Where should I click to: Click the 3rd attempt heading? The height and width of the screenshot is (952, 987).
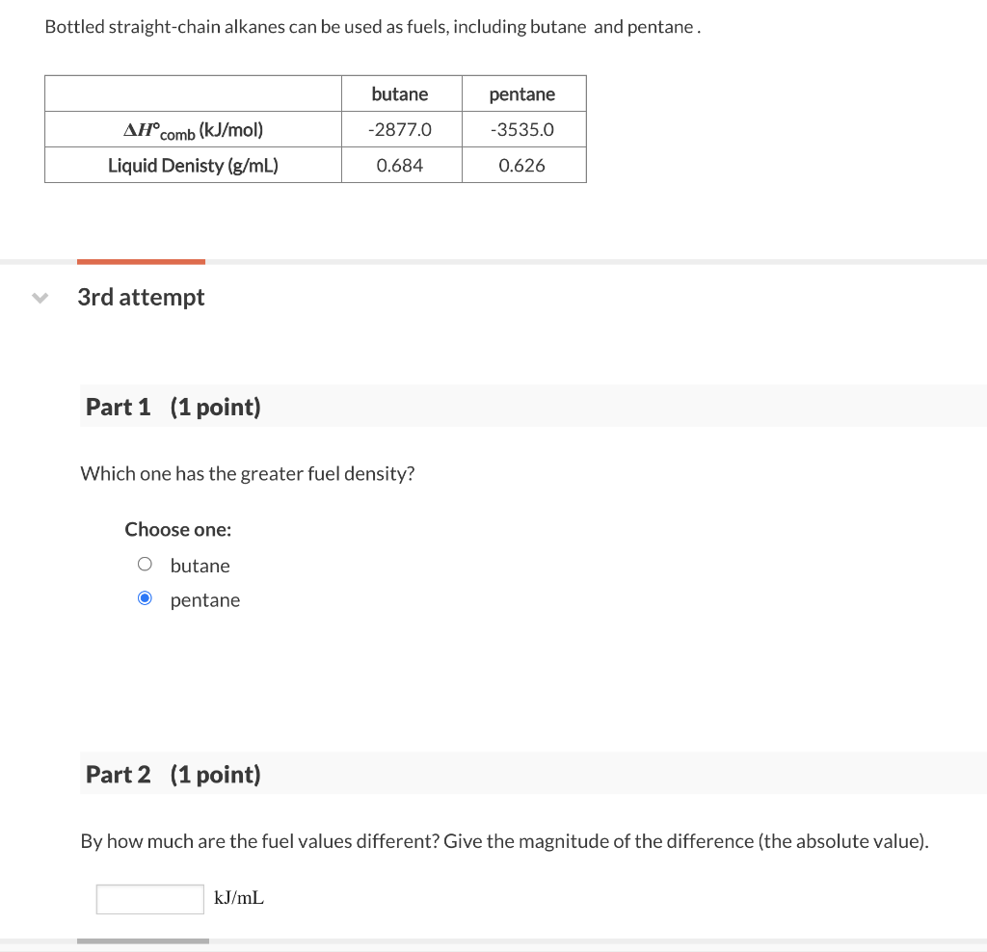(x=141, y=297)
